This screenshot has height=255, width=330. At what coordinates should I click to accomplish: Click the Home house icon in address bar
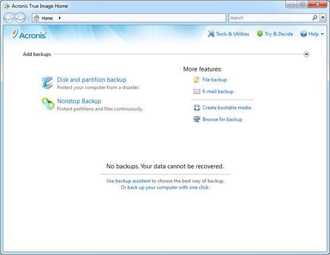[37, 18]
